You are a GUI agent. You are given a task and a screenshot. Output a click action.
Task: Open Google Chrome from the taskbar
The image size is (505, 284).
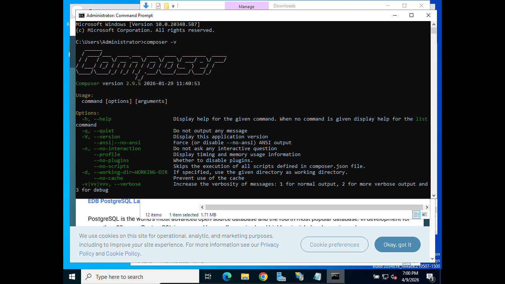tap(263, 277)
